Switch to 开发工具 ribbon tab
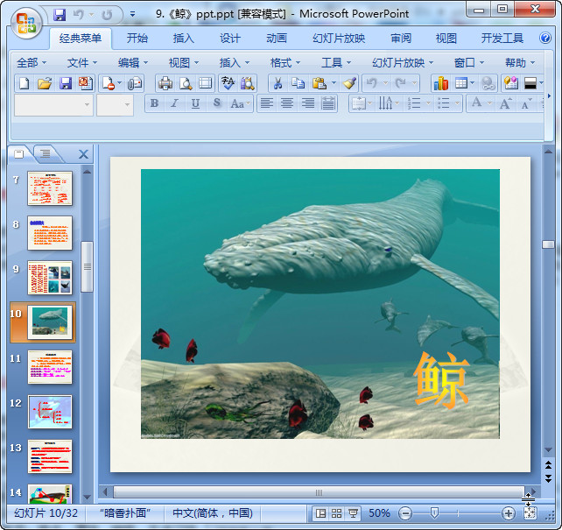The image size is (562, 530). click(502, 38)
